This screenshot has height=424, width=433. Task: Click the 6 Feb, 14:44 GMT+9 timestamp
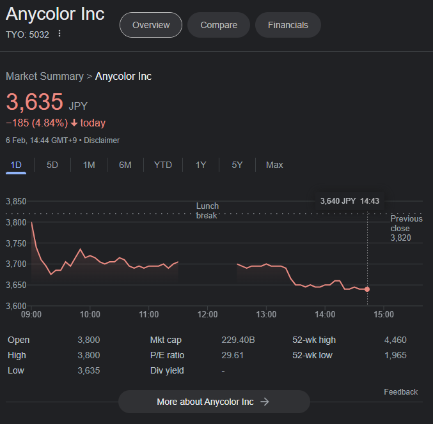point(41,140)
